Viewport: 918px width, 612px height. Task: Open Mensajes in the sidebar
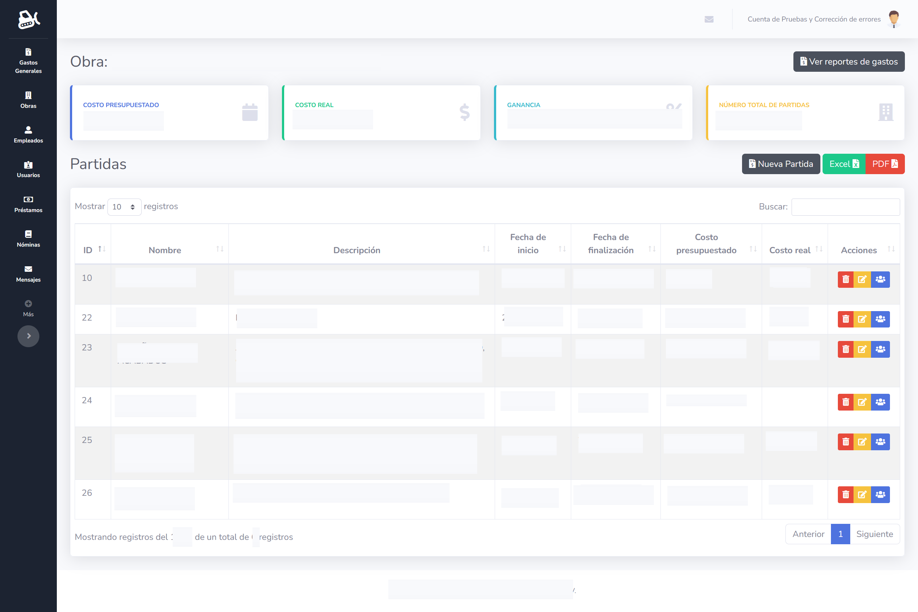[28, 274]
